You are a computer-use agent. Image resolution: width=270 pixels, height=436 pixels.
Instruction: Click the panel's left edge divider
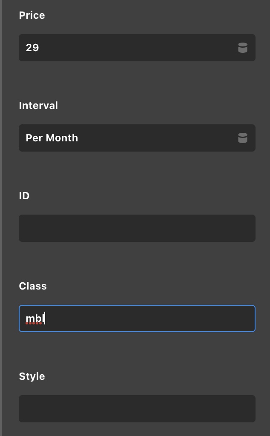click(1, 218)
